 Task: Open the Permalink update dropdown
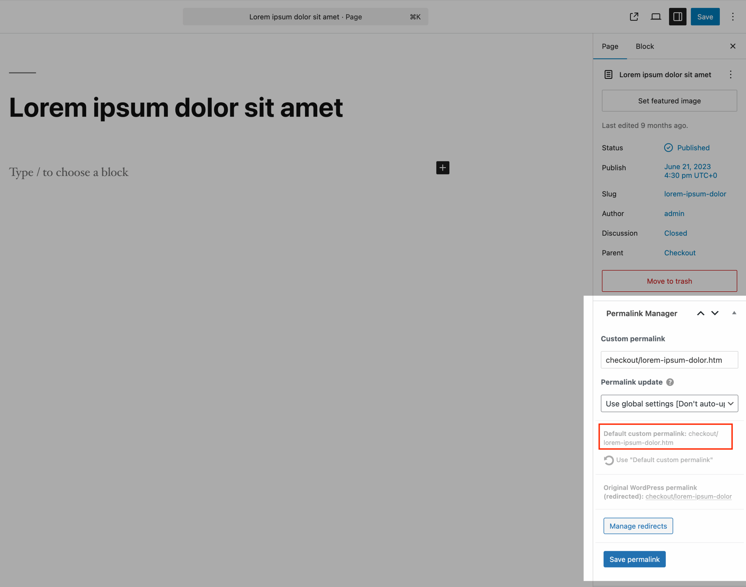point(669,403)
